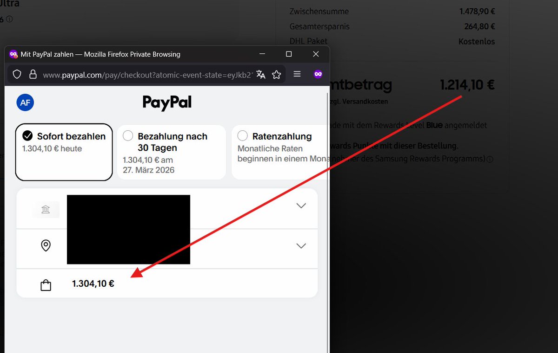
Task: Click the Zwischensumme label
Action: (319, 11)
